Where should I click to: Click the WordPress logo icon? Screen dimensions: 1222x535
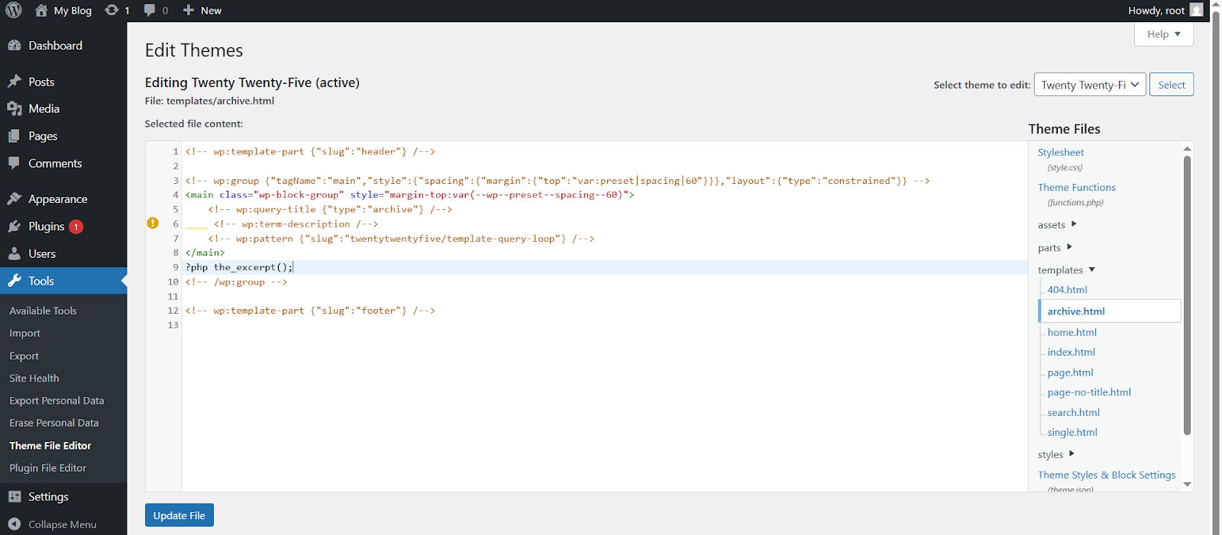pyautogui.click(x=14, y=10)
